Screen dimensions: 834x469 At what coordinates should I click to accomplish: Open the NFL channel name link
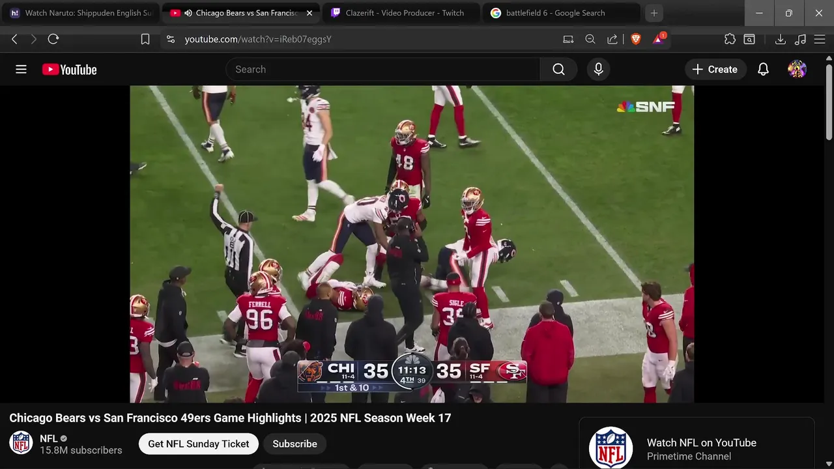[49, 438]
